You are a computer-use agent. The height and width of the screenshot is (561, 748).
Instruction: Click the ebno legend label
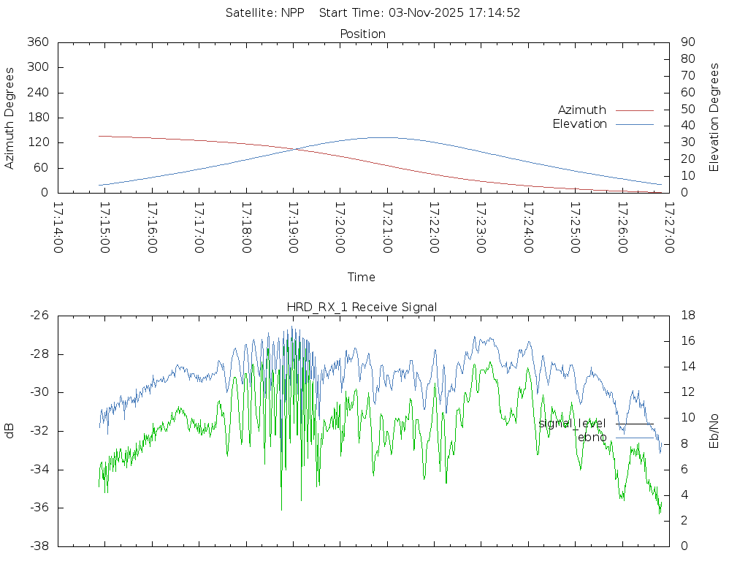592,437
